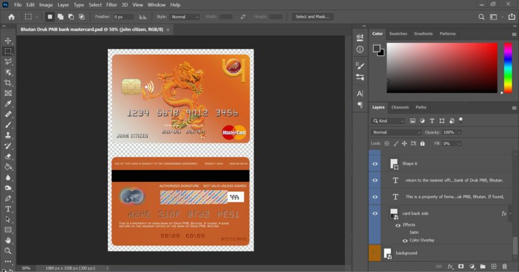Image resolution: width=519 pixels, height=272 pixels.
Task: Open the Share icon at top right
Action: 512,17
